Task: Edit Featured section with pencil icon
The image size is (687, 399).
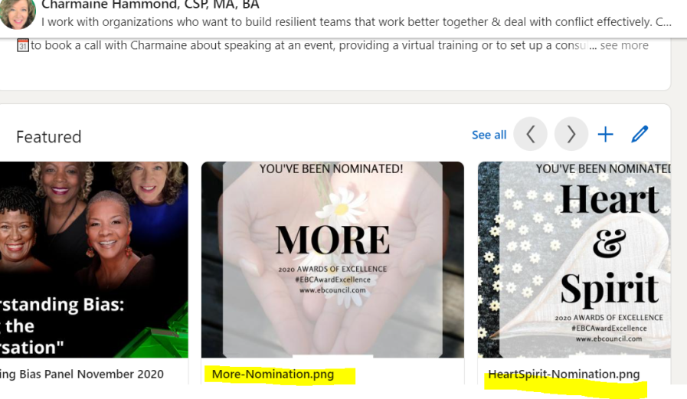Action: click(640, 134)
